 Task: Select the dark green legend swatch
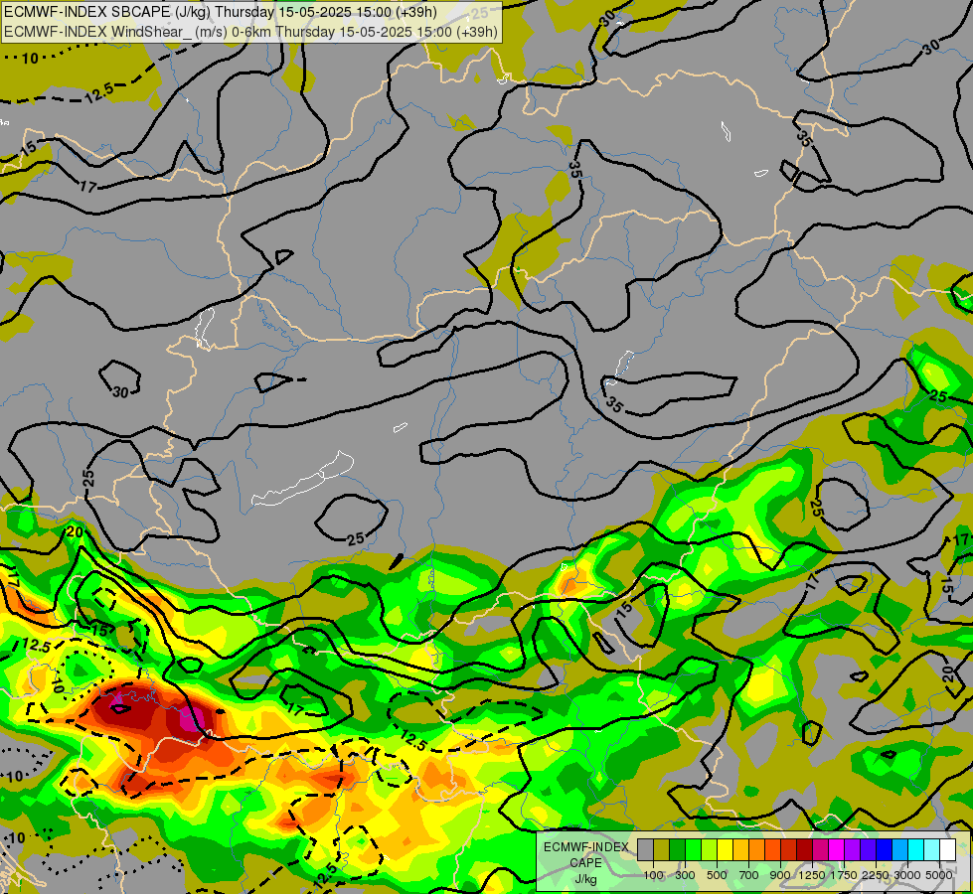click(677, 849)
